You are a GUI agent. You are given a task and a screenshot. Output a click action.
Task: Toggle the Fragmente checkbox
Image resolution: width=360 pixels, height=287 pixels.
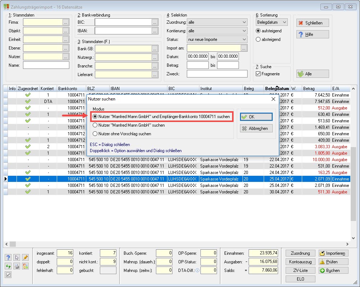click(x=258, y=74)
